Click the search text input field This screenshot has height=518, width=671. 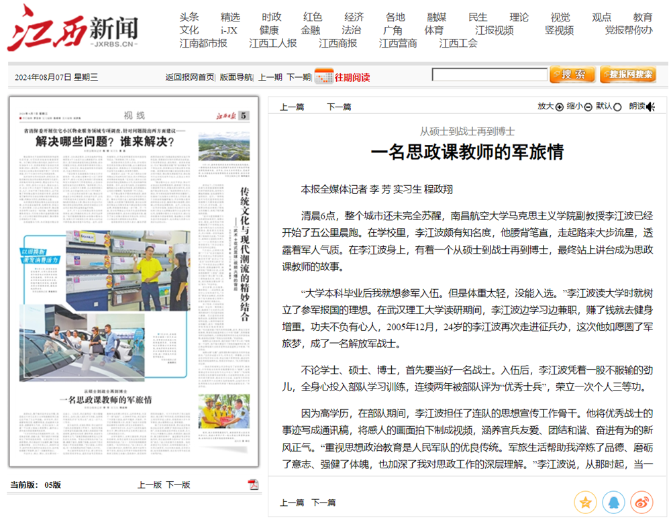pyautogui.click(x=489, y=75)
